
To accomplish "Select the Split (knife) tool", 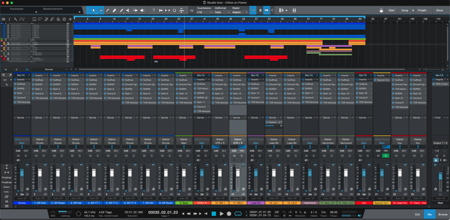I will [x=108, y=11].
